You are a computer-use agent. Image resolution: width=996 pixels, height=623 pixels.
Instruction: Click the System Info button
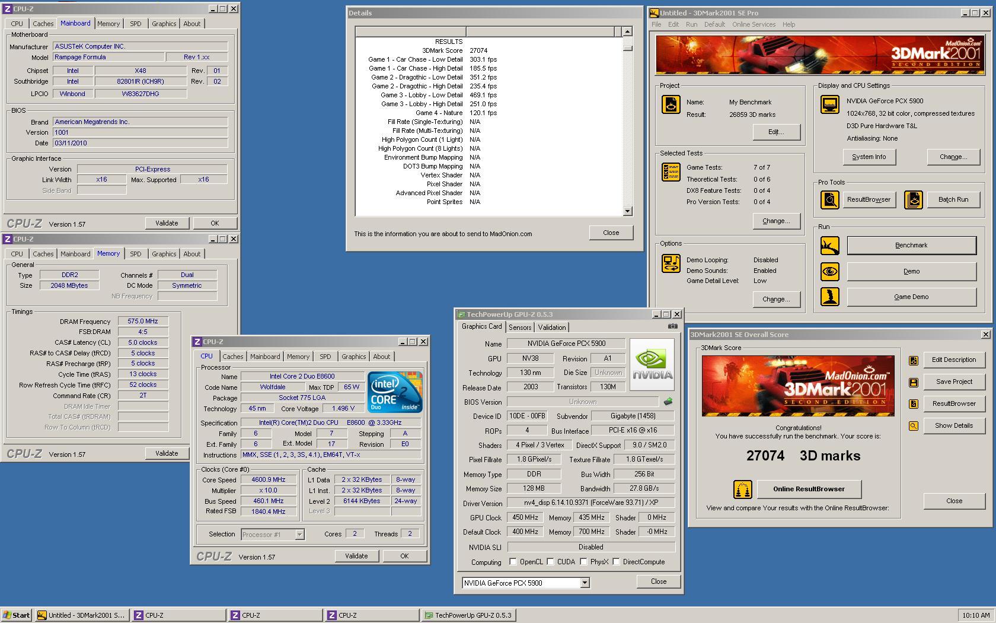[x=869, y=157]
